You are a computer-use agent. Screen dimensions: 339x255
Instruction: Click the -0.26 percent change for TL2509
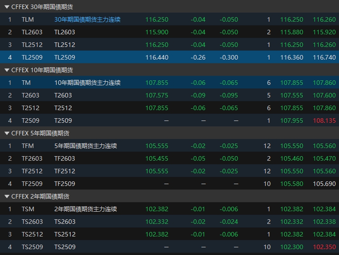[x=198, y=57]
